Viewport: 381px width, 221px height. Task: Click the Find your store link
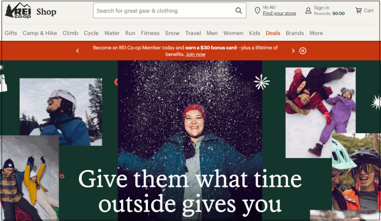[279, 13]
